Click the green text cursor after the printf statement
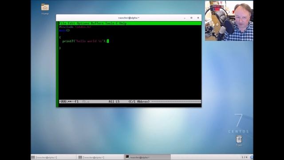Image resolution: width=284 pixels, height=160 pixels. [x=108, y=41]
